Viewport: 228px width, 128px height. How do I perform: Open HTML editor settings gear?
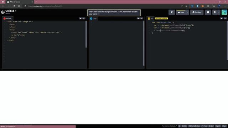click(80, 18)
